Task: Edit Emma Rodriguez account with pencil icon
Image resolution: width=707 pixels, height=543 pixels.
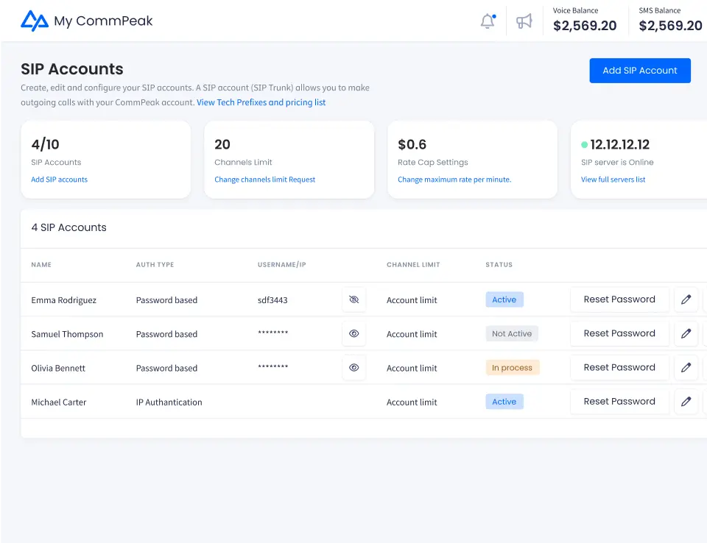Action: pyautogui.click(x=686, y=299)
